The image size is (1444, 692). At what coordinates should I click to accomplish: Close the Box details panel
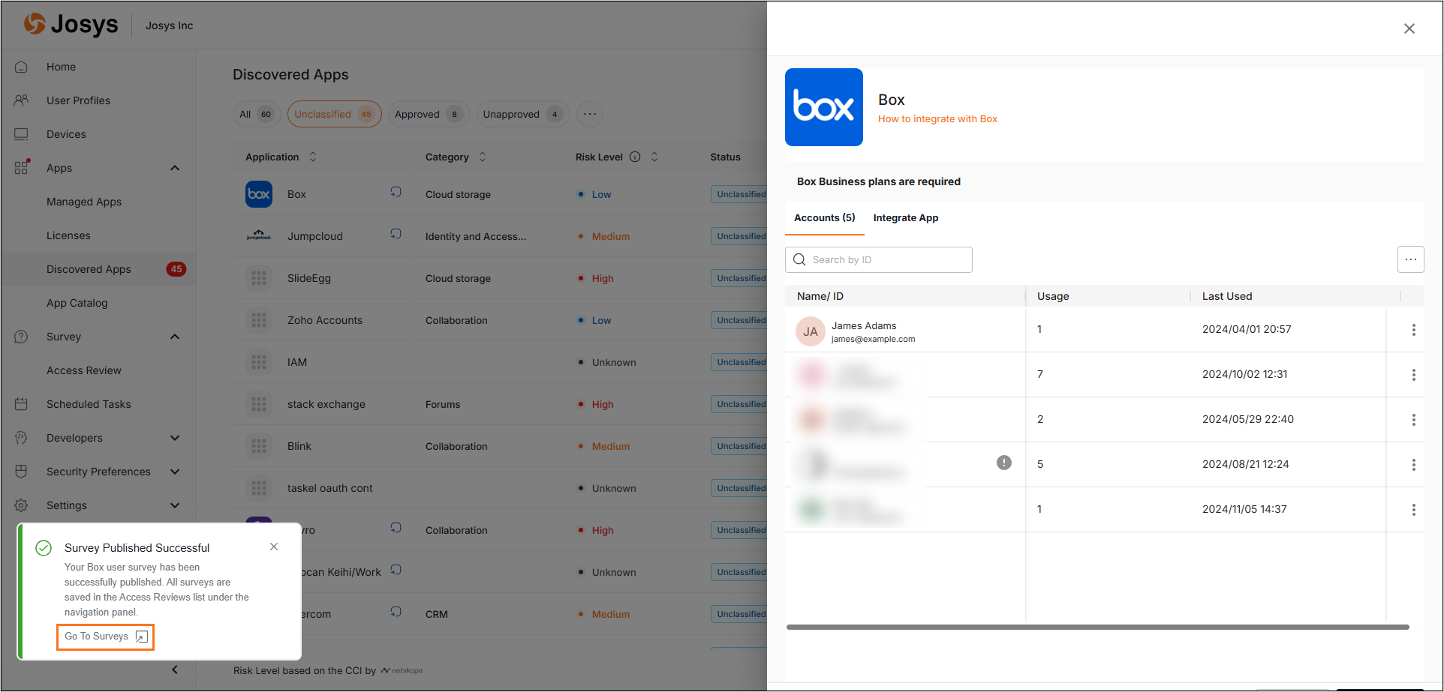click(1409, 28)
